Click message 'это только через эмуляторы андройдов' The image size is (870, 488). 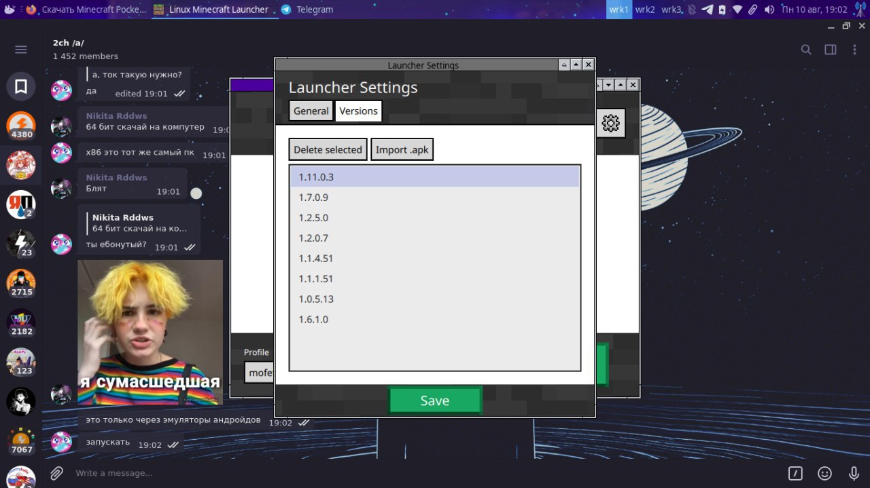[173, 420]
